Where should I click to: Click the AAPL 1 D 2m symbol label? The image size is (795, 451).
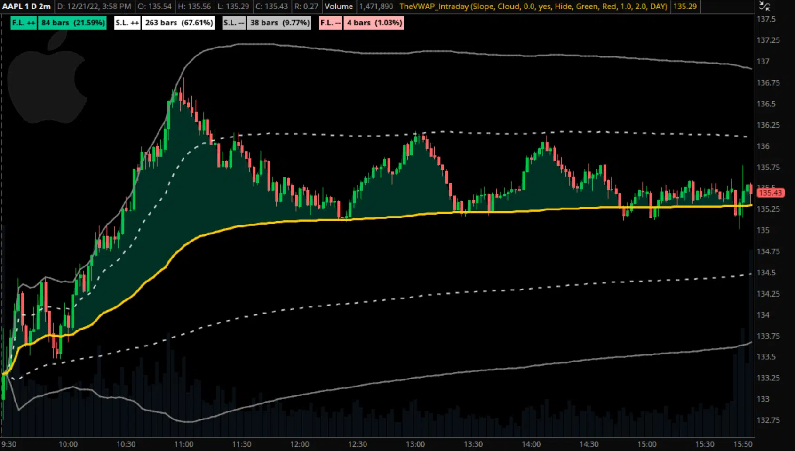26,7
